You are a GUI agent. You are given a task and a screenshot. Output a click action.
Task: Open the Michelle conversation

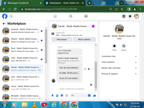tap(22, 97)
